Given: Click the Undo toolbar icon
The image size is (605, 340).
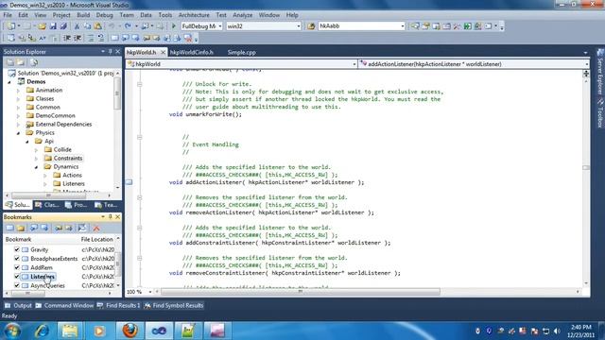Looking at the screenshot, I should tap(112, 26).
